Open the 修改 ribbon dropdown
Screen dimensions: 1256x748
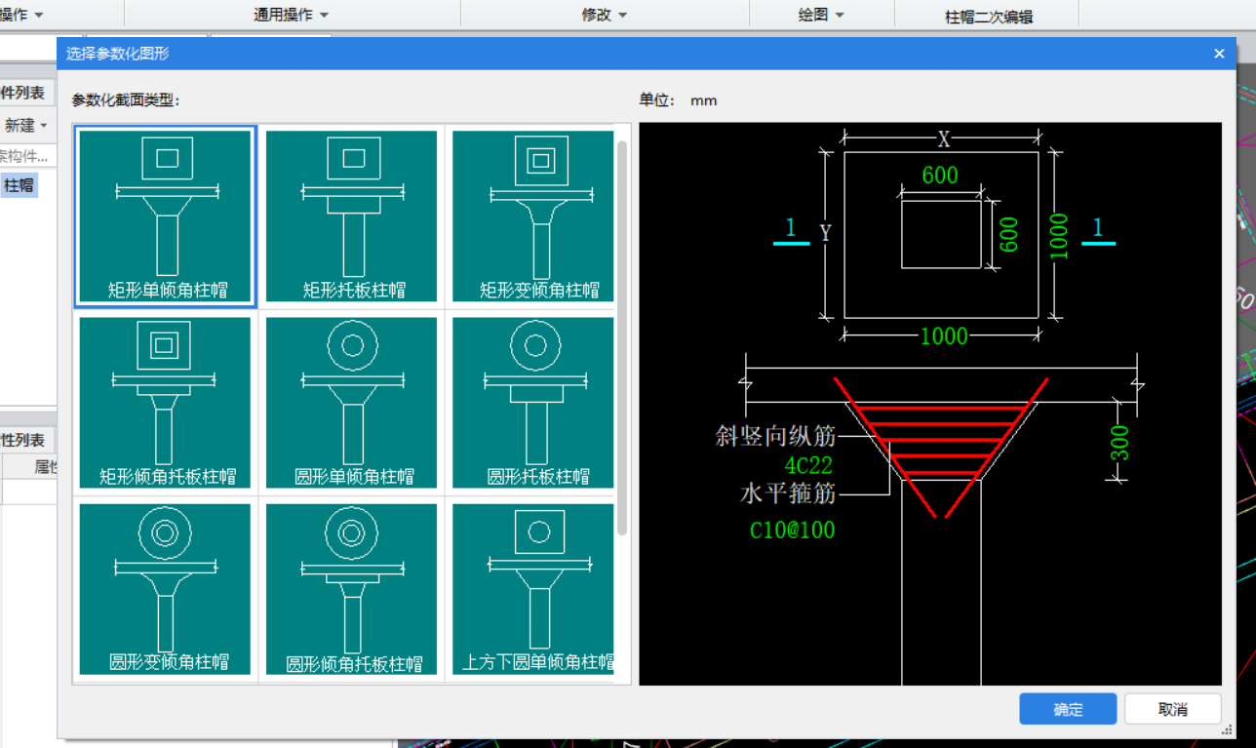(x=604, y=15)
